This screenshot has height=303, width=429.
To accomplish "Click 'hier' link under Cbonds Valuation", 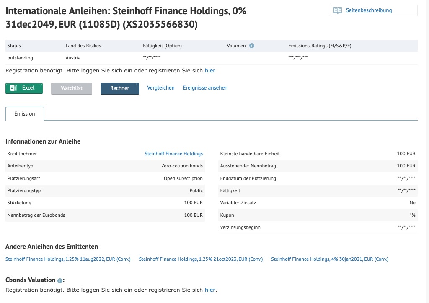I will tap(210, 290).
